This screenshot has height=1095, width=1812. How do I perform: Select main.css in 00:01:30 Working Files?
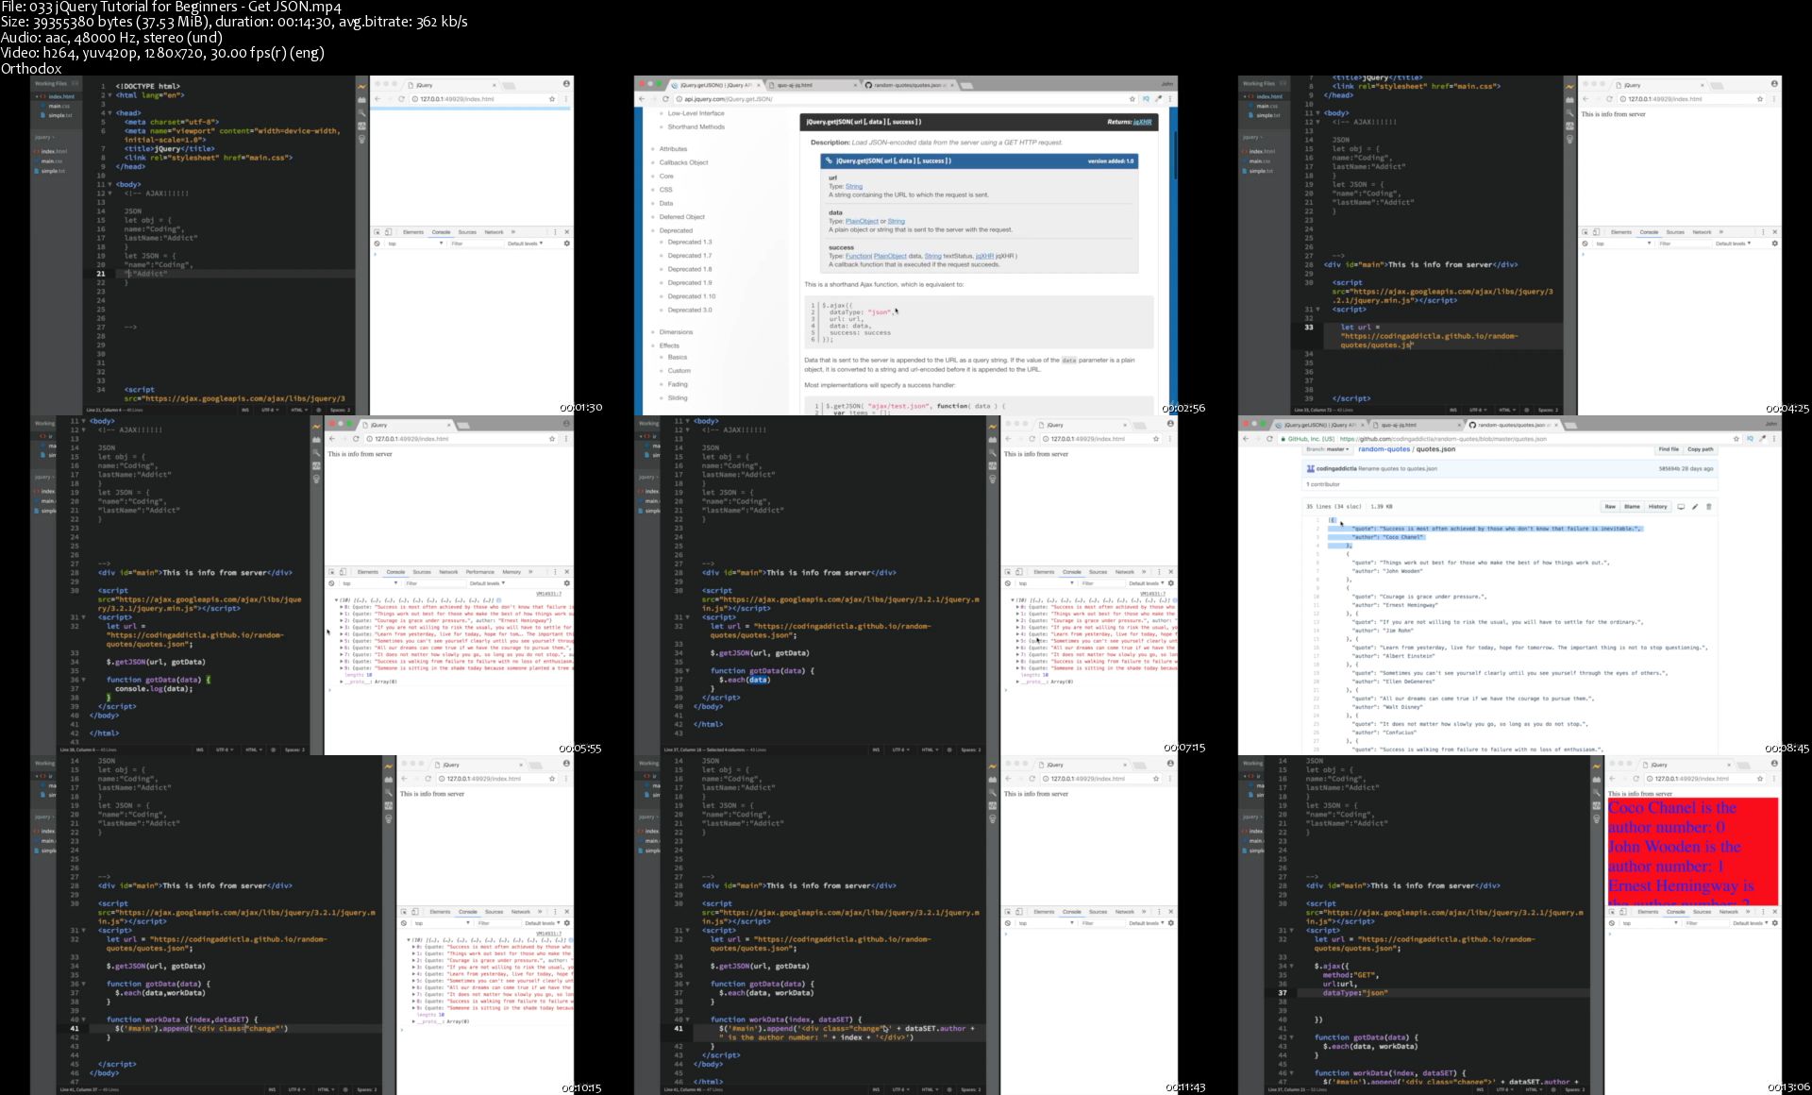59,106
